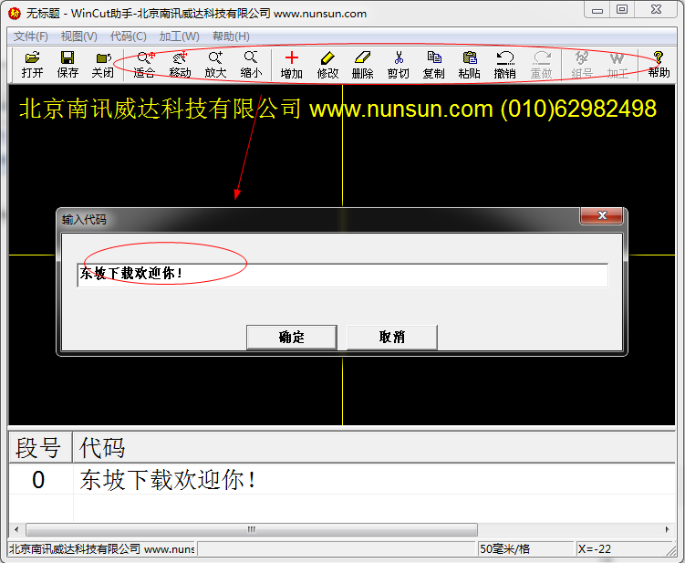Image resolution: width=685 pixels, height=563 pixels.
Task: Select the 适合 (Fit view) tool
Action: (144, 65)
